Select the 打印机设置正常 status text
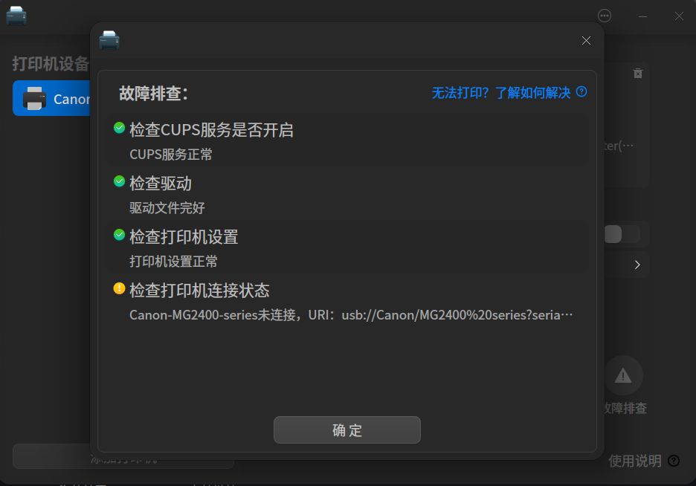This screenshot has width=696, height=486. pos(173,262)
